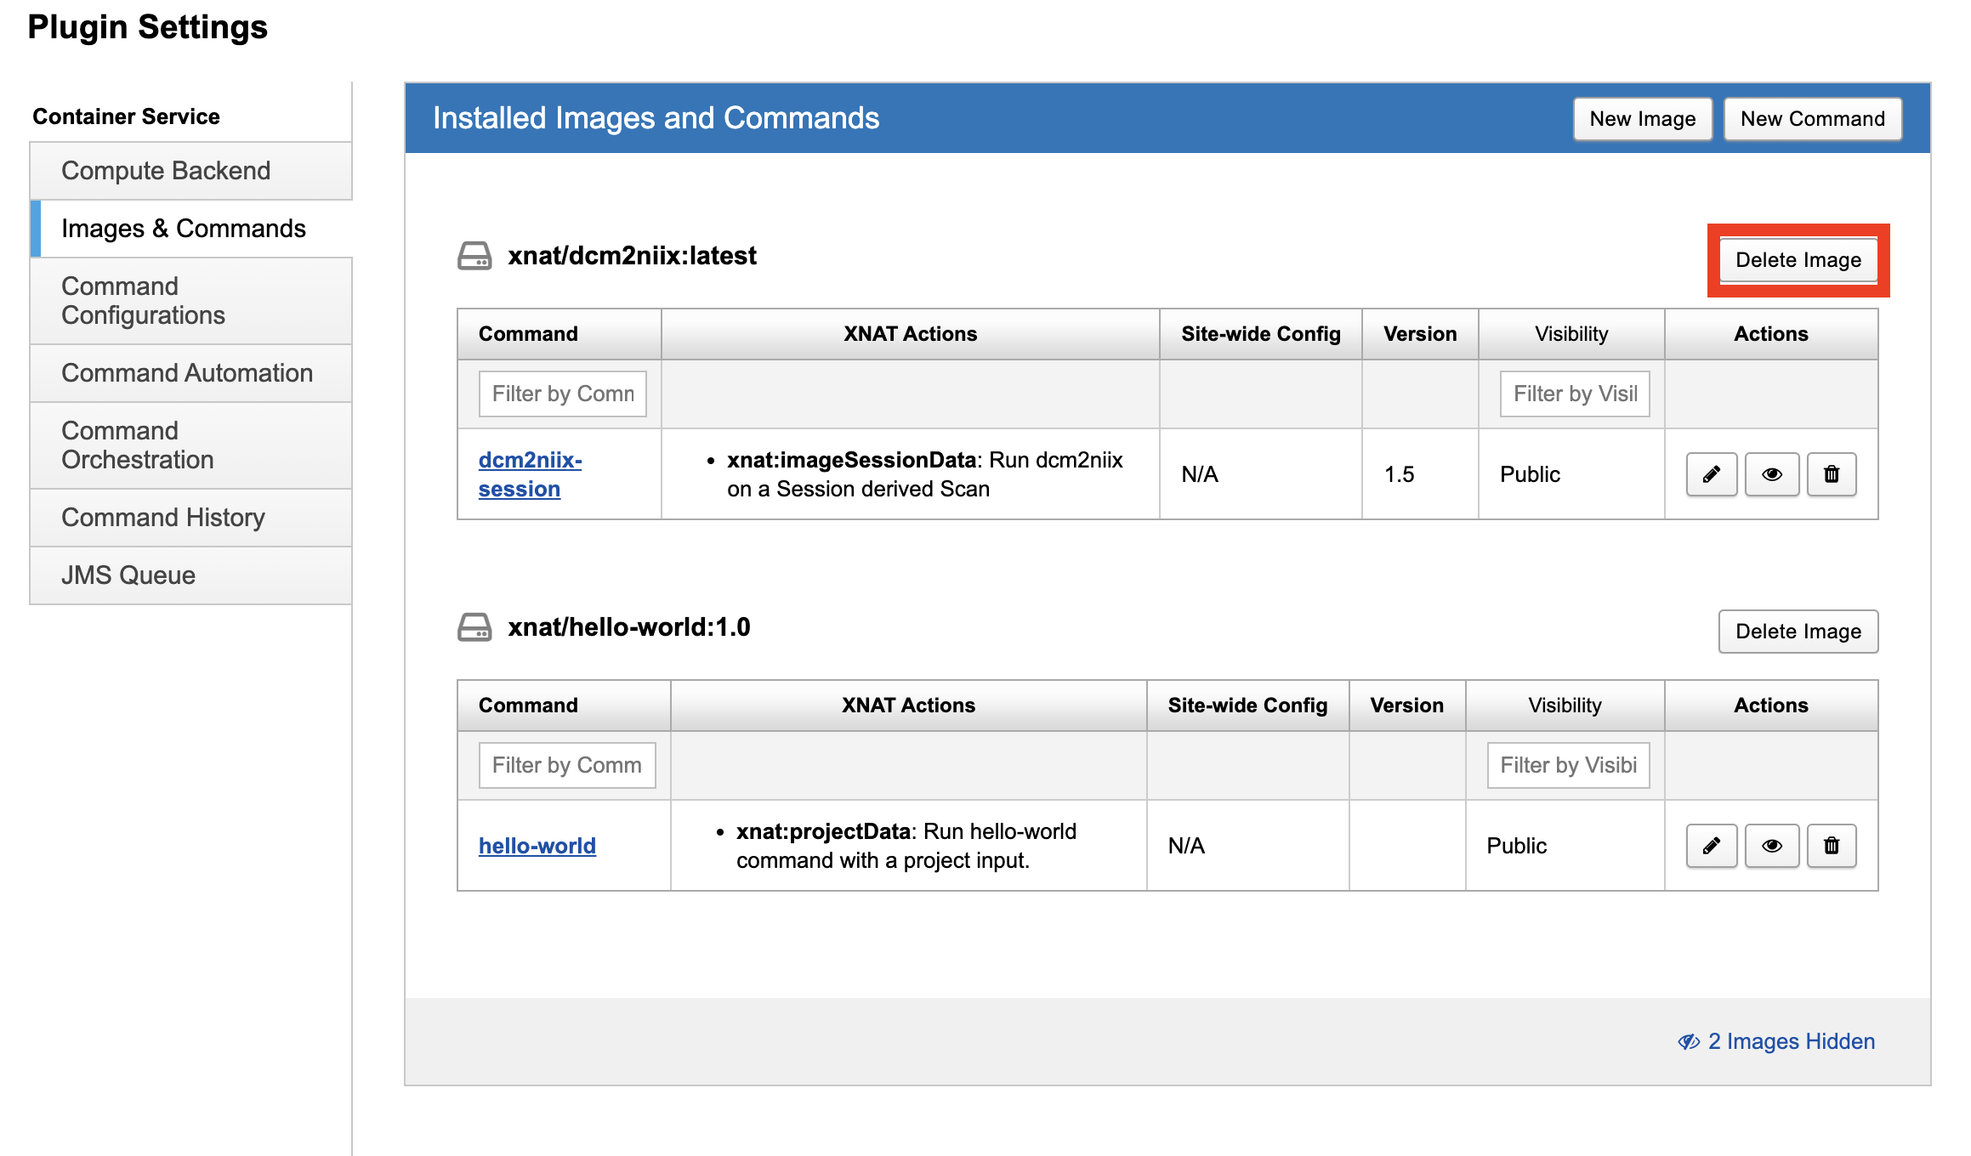
Task: Delete the xnat/hello-world:1.0 image
Action: pyautogui.click(x=1798, y=632)
